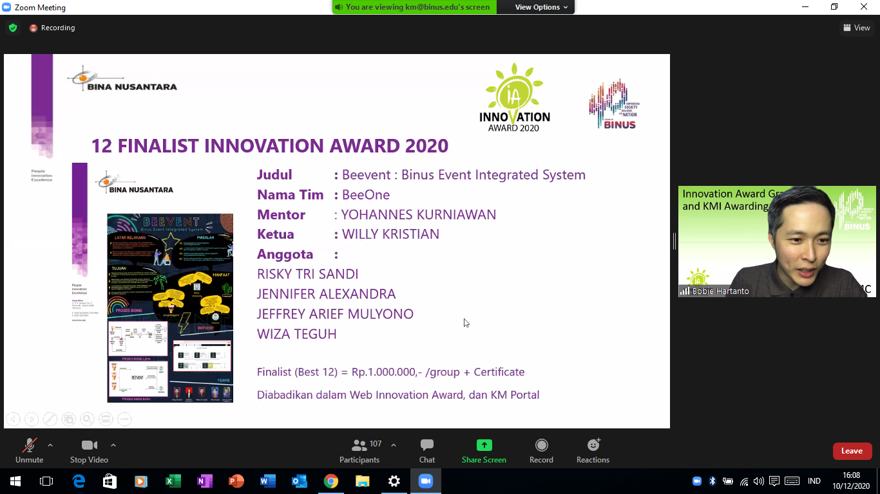Image resolution: width=880 pixels, height=494 pixels.
Task: Expand participants options caret
Action: click(x=394, y=445)
